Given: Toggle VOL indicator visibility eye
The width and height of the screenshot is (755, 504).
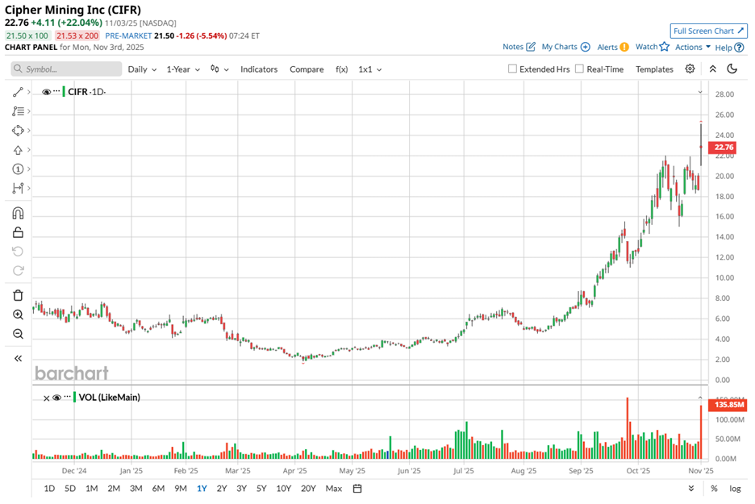Looking at the screenshot, I should (x=56, y=398).
